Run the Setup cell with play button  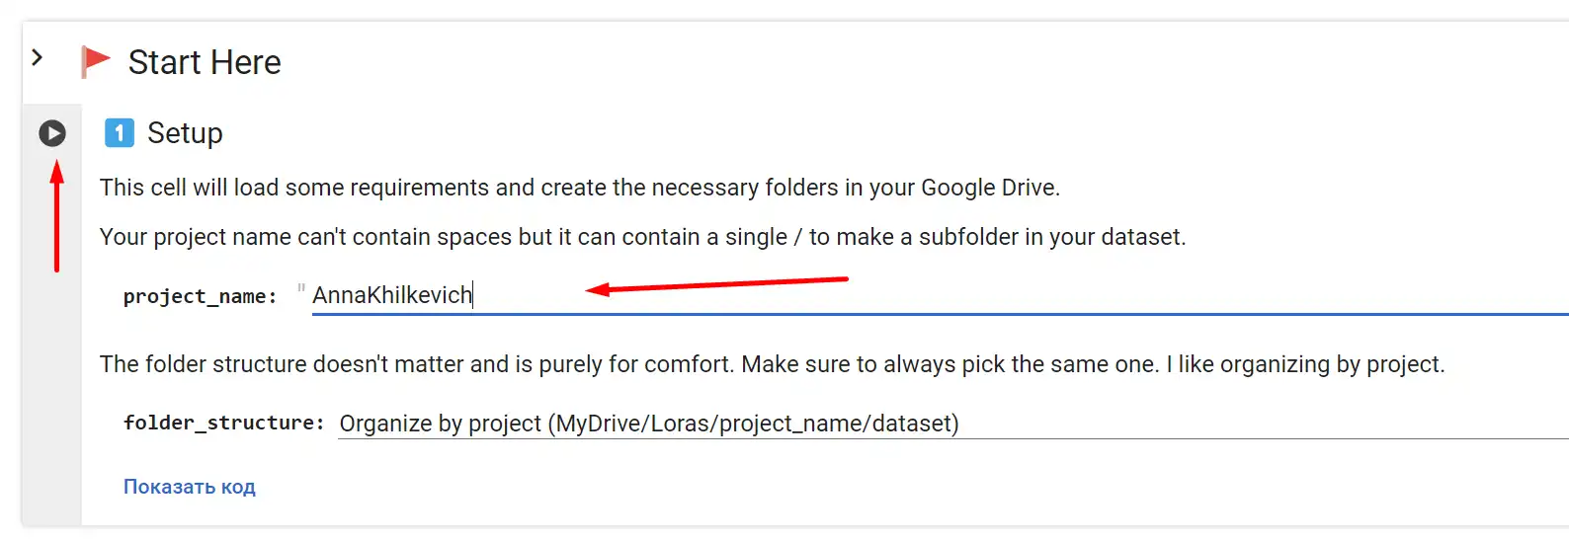point(52,132)
